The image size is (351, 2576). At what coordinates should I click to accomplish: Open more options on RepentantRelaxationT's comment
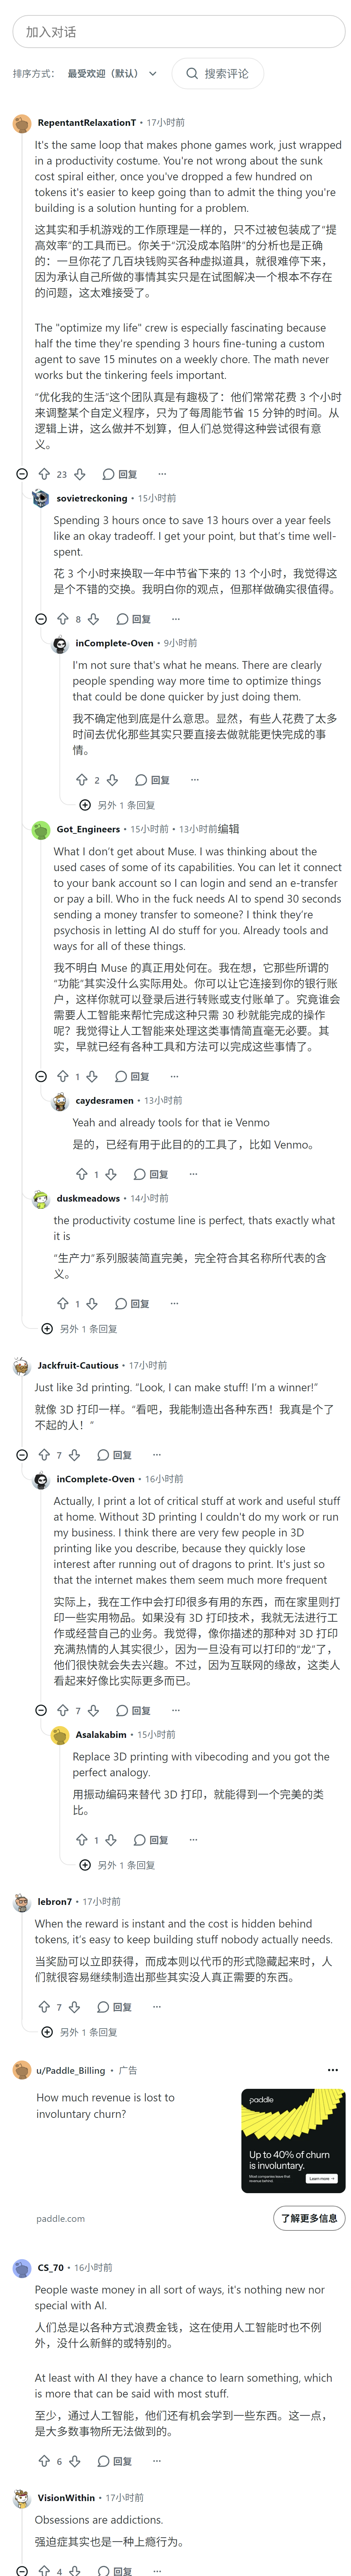pyautogui.click(x=162, y=474)
